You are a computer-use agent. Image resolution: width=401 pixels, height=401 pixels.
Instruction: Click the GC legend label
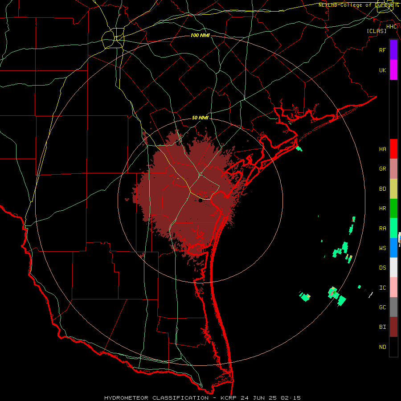[382, 307]
